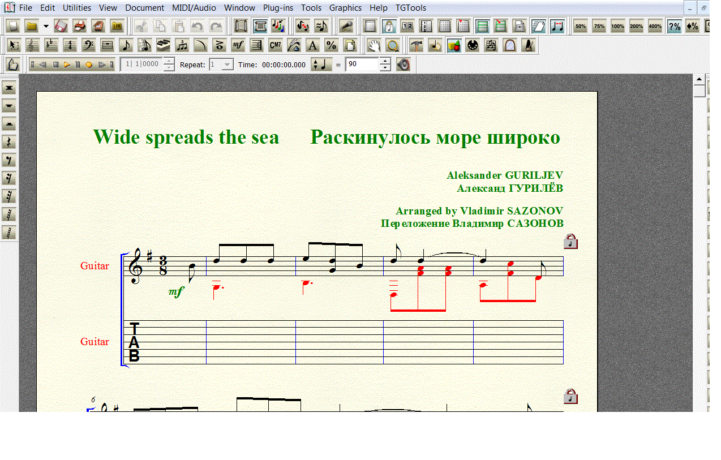
Task: Select the Zoom magnifier tool
Action: 392,46
